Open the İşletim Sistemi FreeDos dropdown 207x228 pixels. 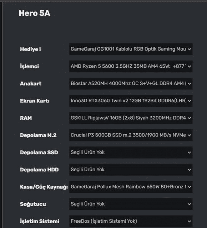(131, 221)
